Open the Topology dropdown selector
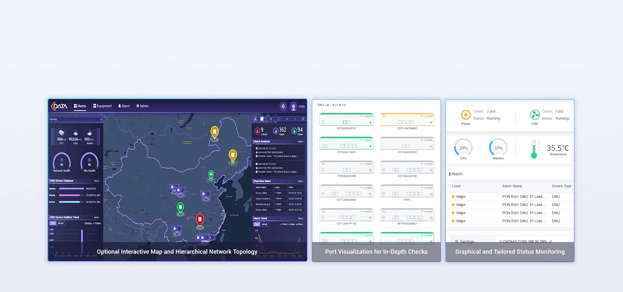The height and width of the screenshot is (292, 623). click(x=75, y=119)
